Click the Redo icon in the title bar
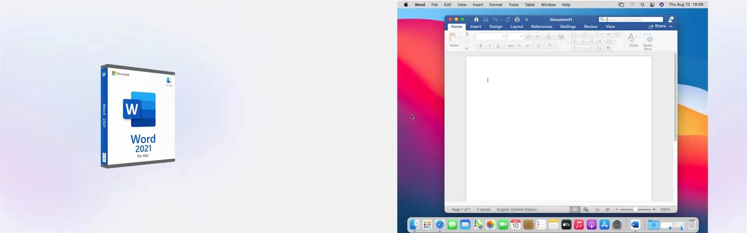The height and width of the screenshot is (233, 747). (507, 19)
